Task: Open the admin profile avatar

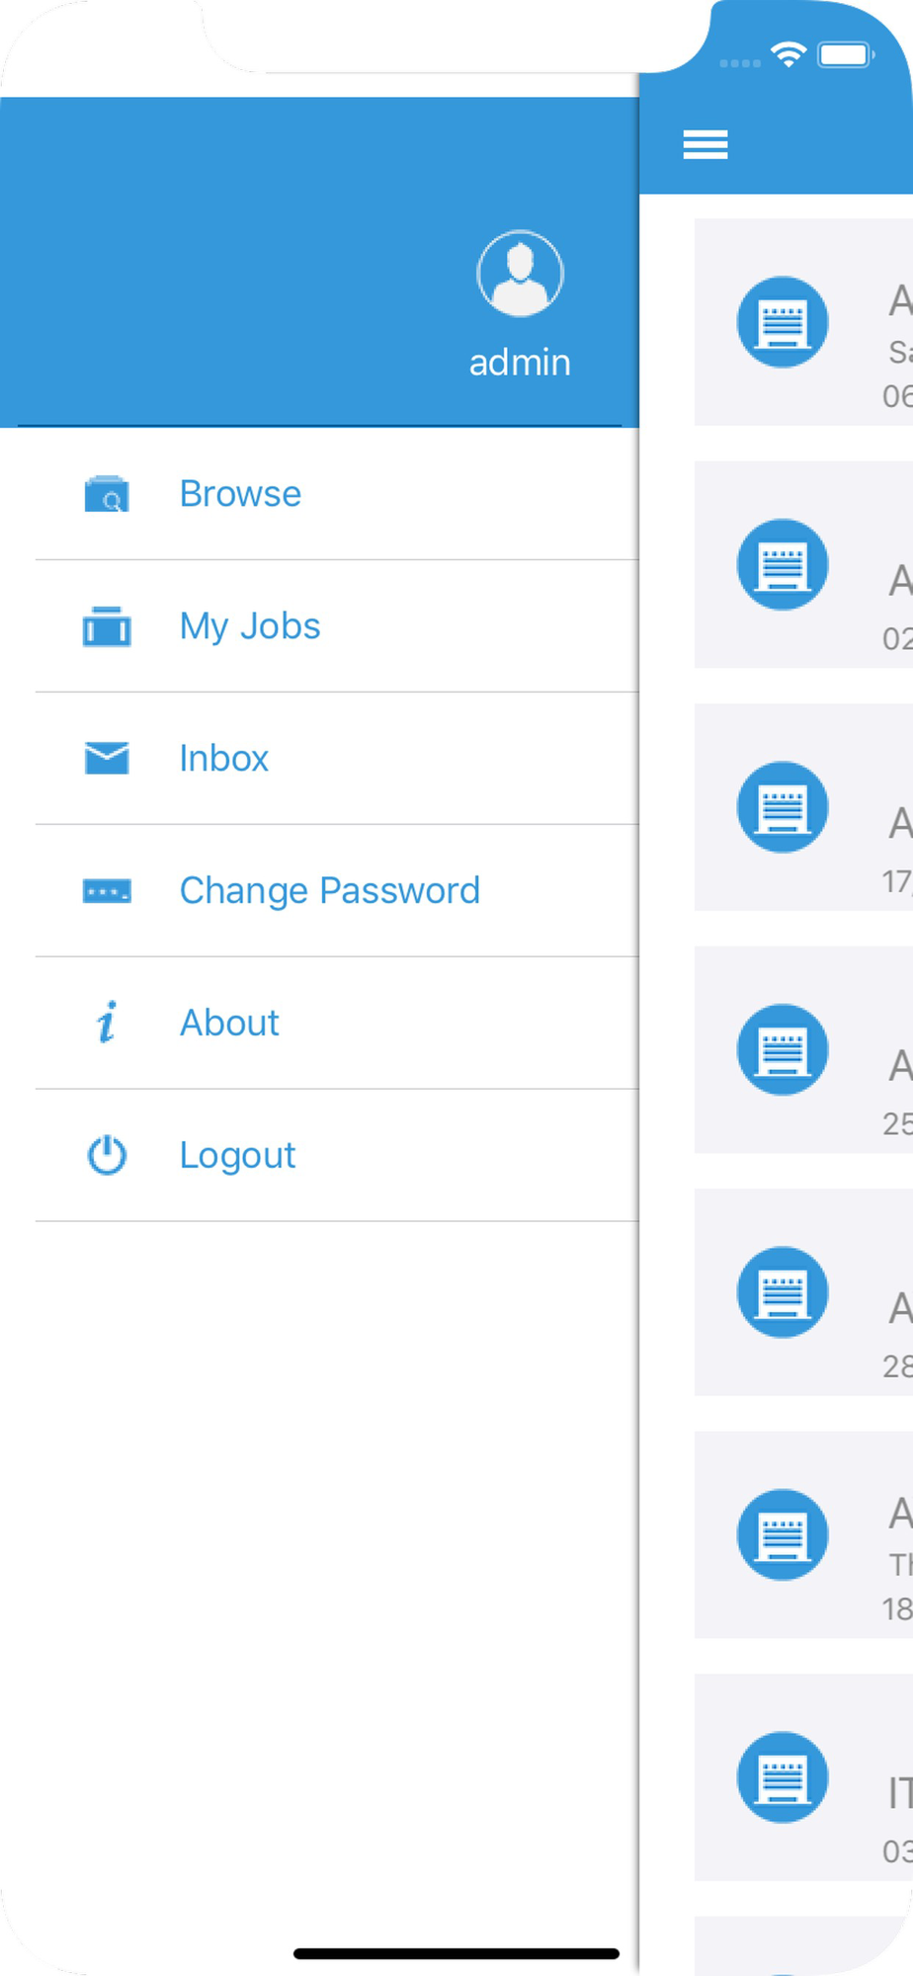Action: pyautogui.click(x=521, y=274)
